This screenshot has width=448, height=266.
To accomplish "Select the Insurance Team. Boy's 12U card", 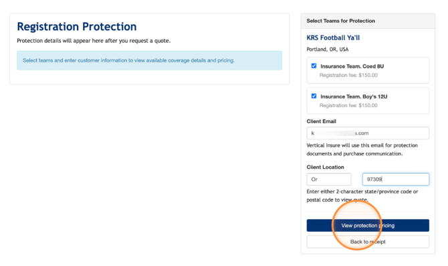I will pos(368,101).
